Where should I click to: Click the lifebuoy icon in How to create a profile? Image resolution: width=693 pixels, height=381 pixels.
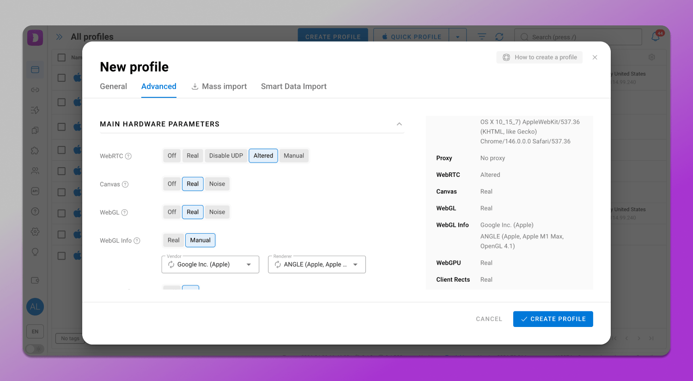(506, 57)
